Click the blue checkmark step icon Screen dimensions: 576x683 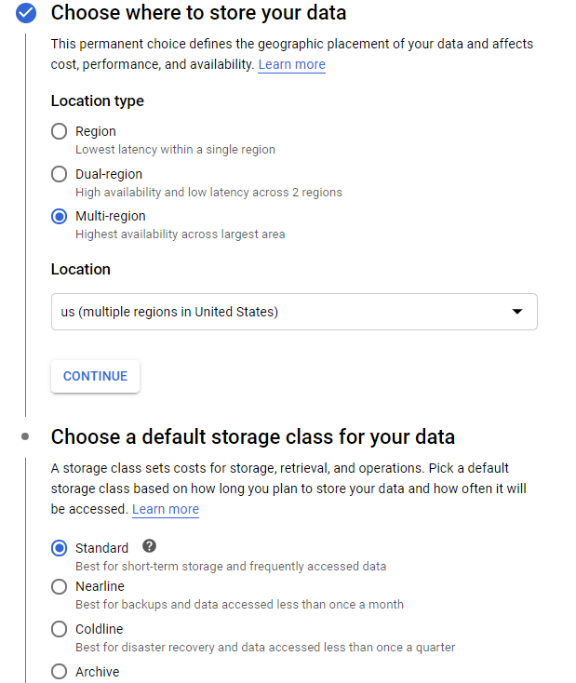[26, 13]
